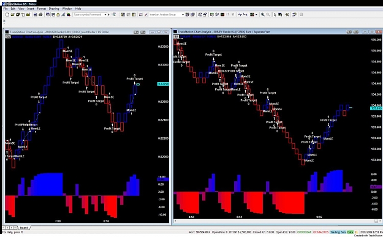Click the icon just left of Analysis Group box

146,15
